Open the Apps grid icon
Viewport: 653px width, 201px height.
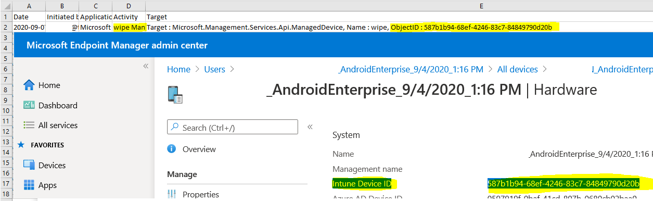tap(29, 185)
